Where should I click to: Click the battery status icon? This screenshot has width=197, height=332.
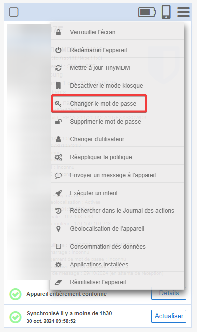[147, 12]
